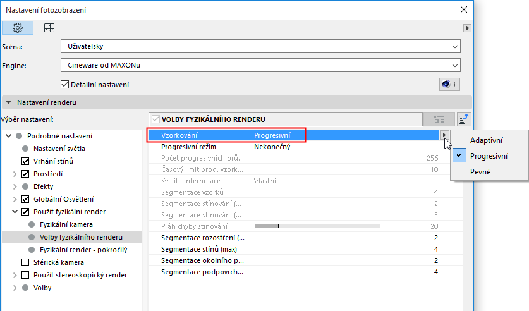
Task: Expand the Globální Osvětlení tree node
Action: coord(15,199)
